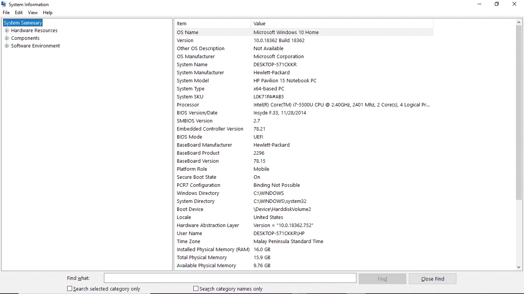Select the Installed Physical Memory (RAM) row

(x=305, y=250)
